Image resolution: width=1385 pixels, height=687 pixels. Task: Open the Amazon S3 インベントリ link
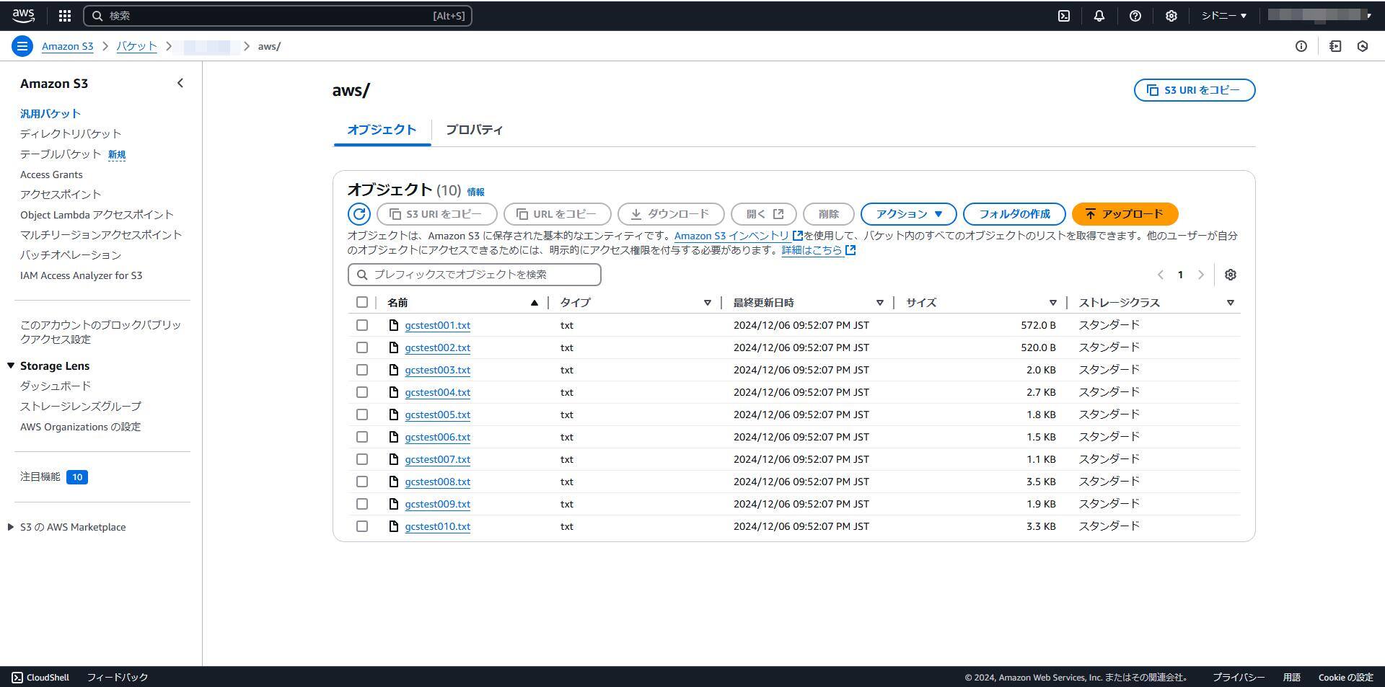(x=739, y=236)
